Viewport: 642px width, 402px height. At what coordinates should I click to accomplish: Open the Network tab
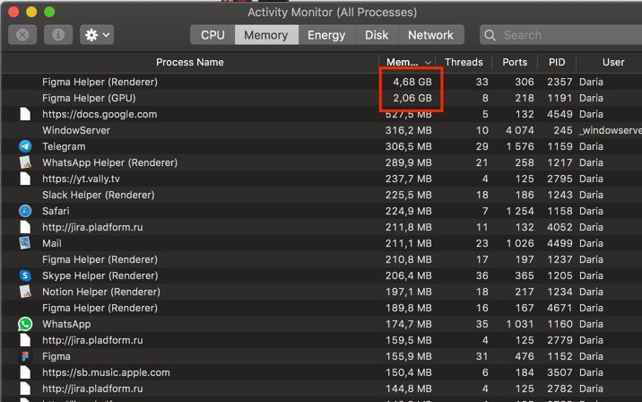click(x=430, y=35)
